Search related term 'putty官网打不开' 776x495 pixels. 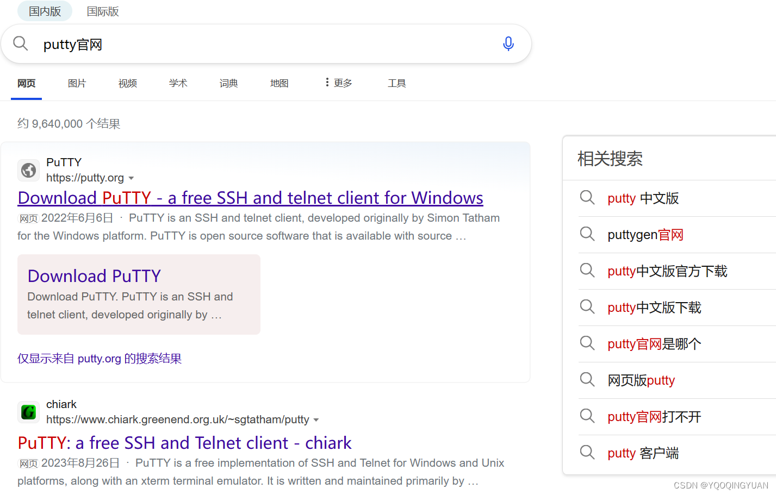coord(654,417)
